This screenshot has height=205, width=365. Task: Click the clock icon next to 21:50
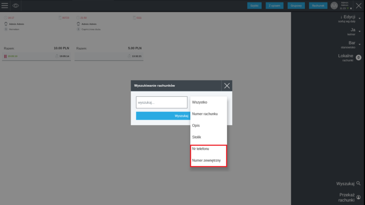tap(78, 18)
